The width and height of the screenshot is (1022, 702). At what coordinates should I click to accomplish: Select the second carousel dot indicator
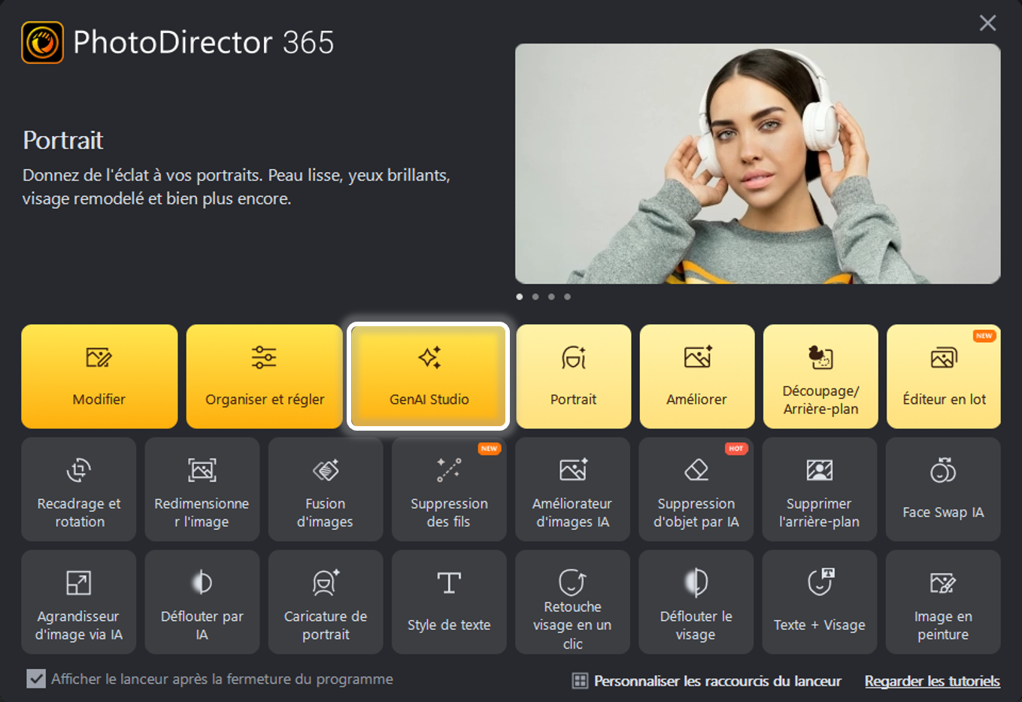click(535, 297)
